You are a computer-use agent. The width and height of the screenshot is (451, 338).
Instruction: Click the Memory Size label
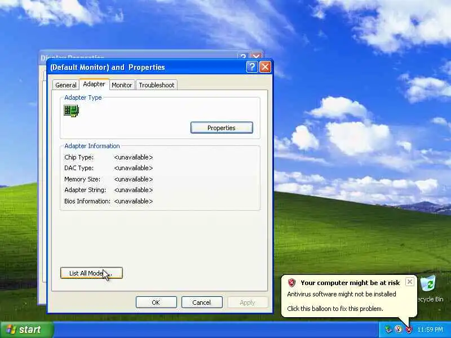[82, 179]
